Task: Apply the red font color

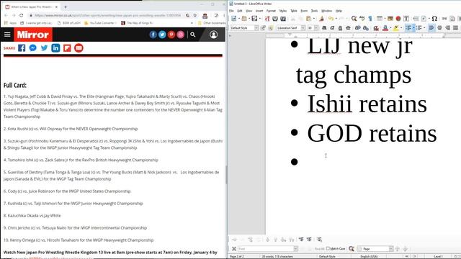Action: [385, 28]
